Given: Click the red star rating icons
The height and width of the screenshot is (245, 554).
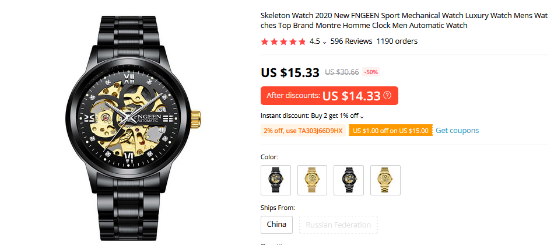Looking at the screenshot, I should tap(283, 41).
